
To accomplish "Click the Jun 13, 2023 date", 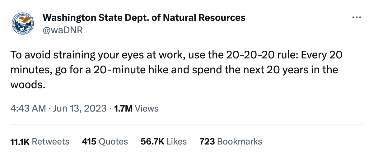I will (x=80, y=108).
